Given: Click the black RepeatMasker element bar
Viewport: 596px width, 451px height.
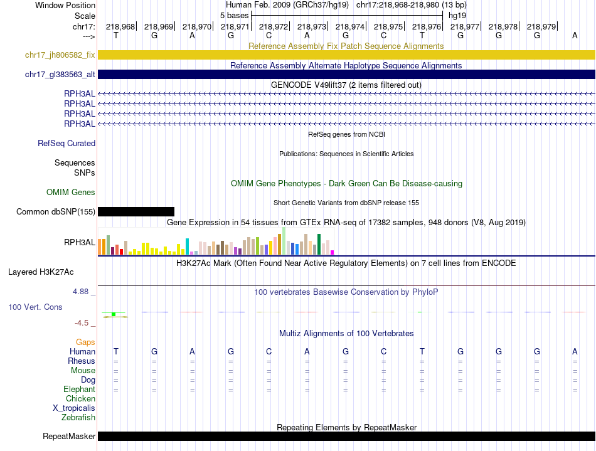Looking at the screenshot, I should [346, 436].
